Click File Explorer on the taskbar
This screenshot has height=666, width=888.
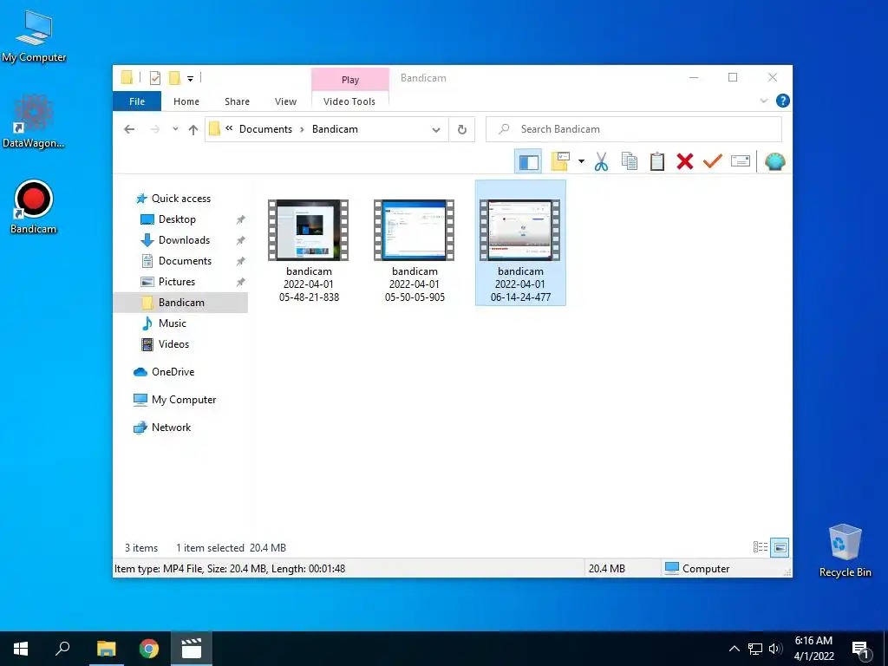pyautogui.click(x=106, y=649)
